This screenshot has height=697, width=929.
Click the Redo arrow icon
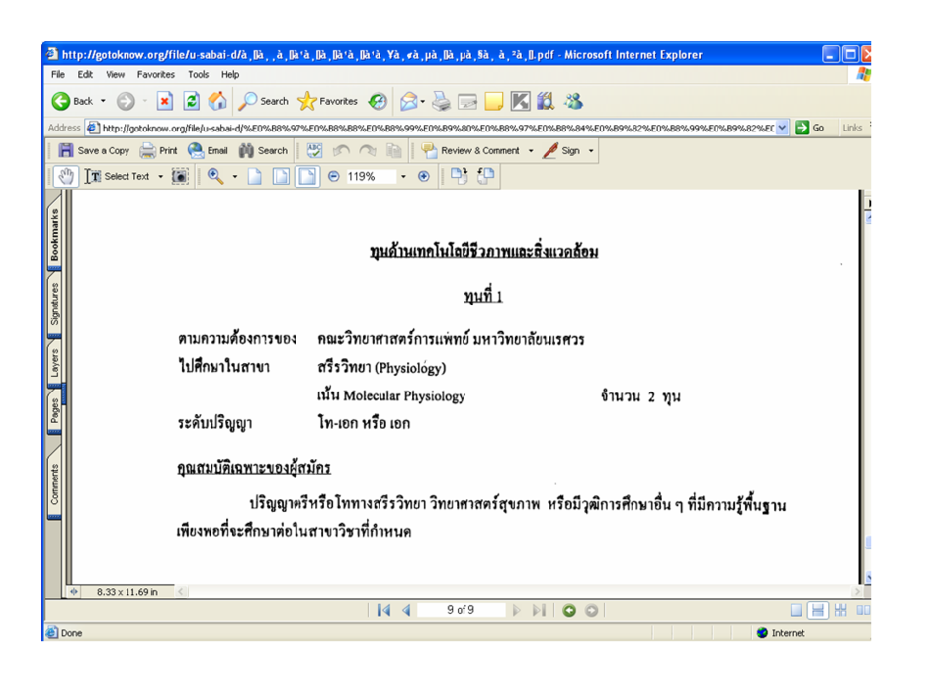coord(368,150)
